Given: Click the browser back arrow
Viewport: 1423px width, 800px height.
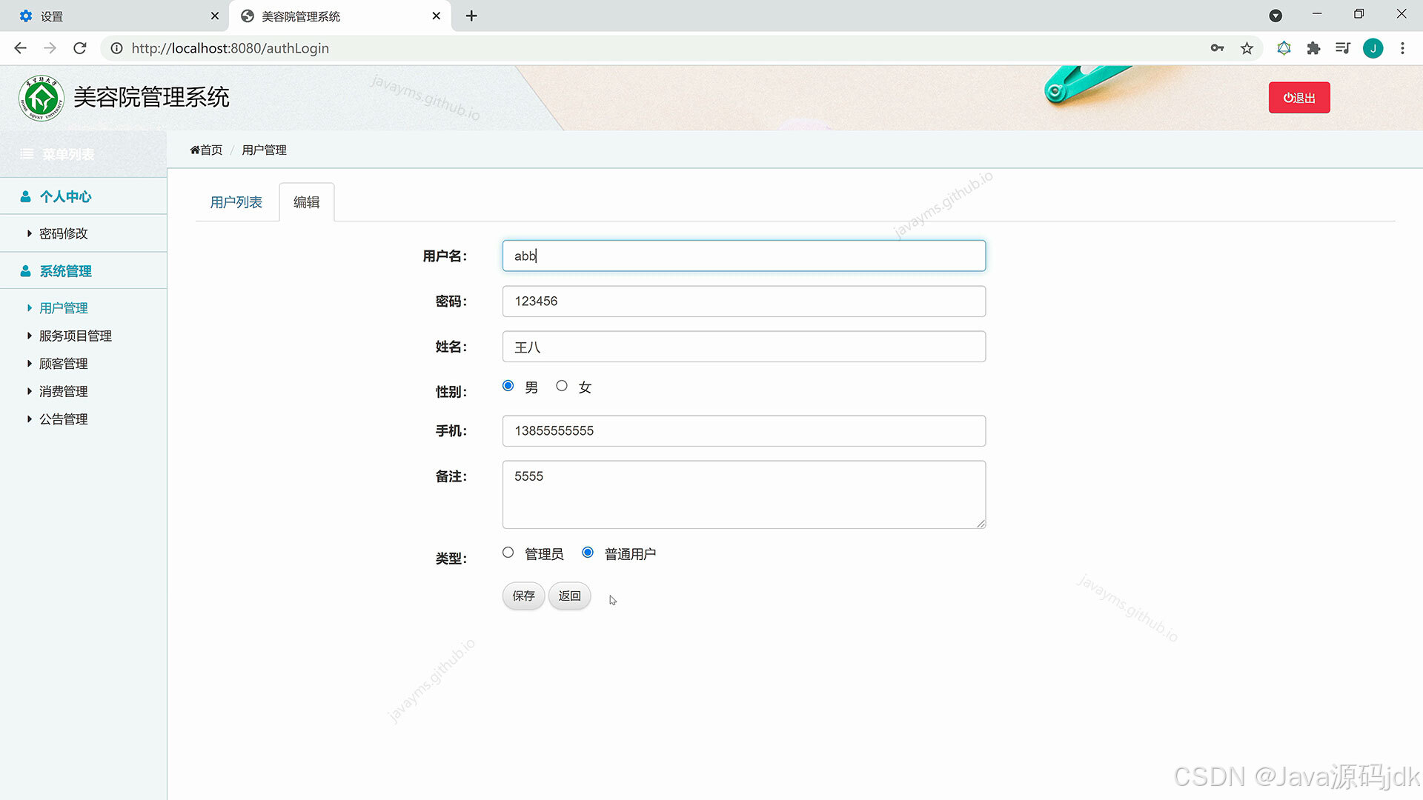Looking at the screenshot, I should pos(20,48).
